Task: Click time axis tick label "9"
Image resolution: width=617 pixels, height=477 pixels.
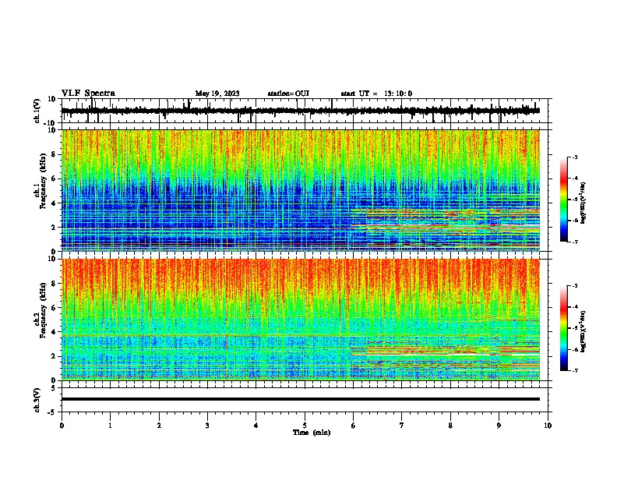Action: pyautogui.click(x=499, y=426)
